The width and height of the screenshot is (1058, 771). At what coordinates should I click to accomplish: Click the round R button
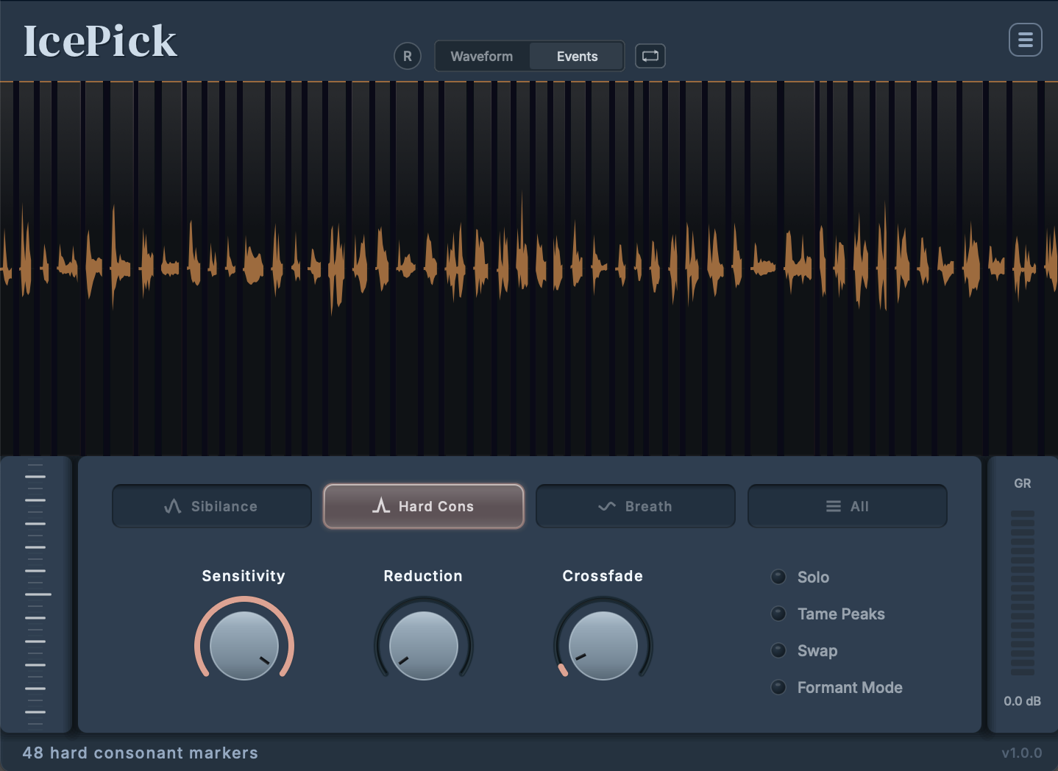pos(408,56)
